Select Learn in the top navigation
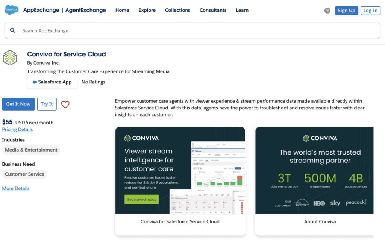 tap(242, 10)
